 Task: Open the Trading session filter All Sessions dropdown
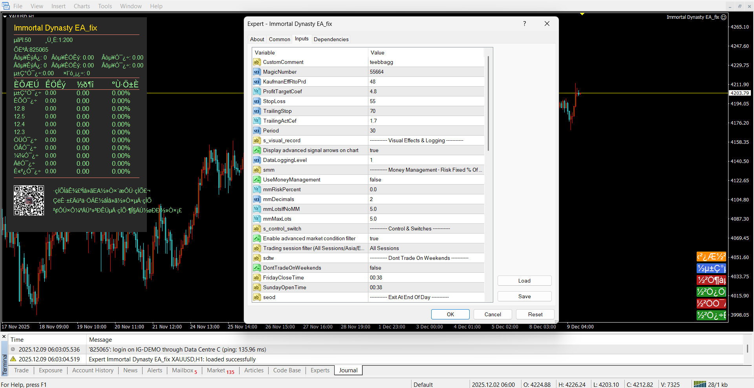(426, 248)
